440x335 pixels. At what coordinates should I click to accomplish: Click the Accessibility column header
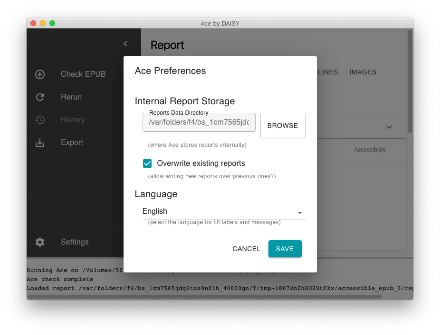pyautogui.click(x=370, y=150)
